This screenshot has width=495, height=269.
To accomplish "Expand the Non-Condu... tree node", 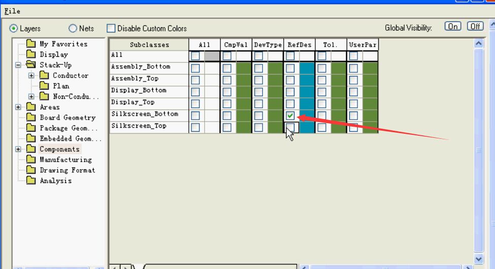I will pos(31,96).
